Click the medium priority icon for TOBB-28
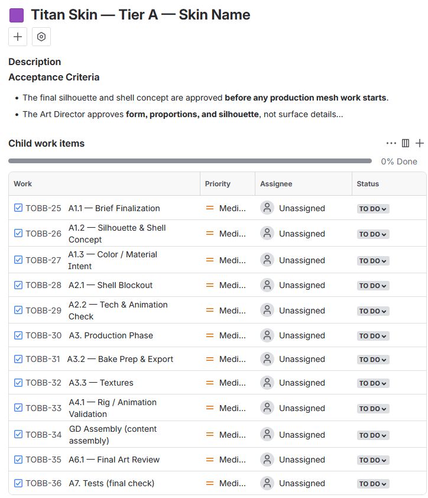This screenshot has height=498, width=428. (x=210, y=285)
